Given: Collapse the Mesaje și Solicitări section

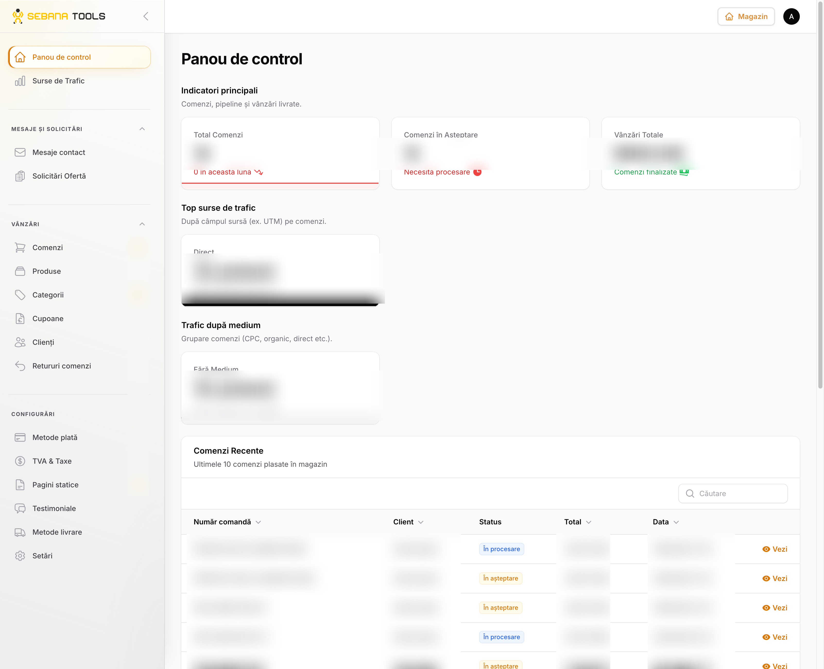Looking at the screenshot, I should (x=142, y=129).
